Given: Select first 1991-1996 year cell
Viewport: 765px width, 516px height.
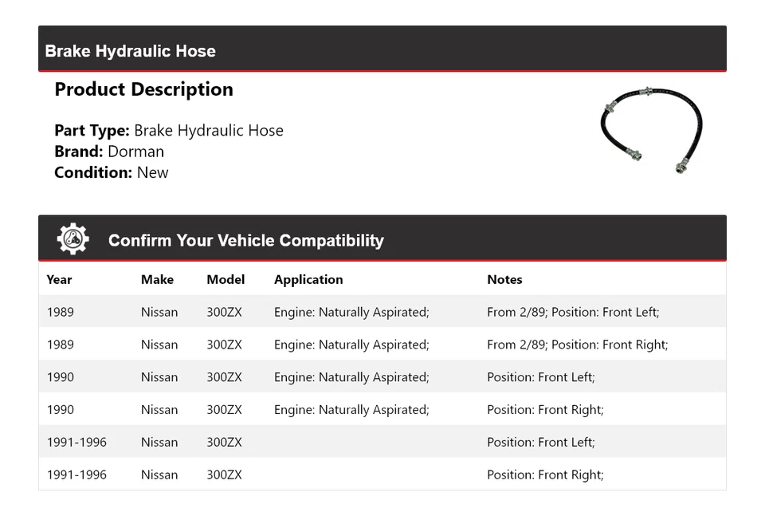Looking at the screenshot, I should pos(76,443).
